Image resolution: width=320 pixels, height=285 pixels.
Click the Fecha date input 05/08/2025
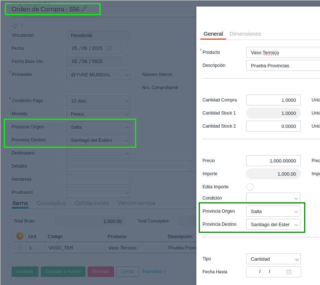93,48
